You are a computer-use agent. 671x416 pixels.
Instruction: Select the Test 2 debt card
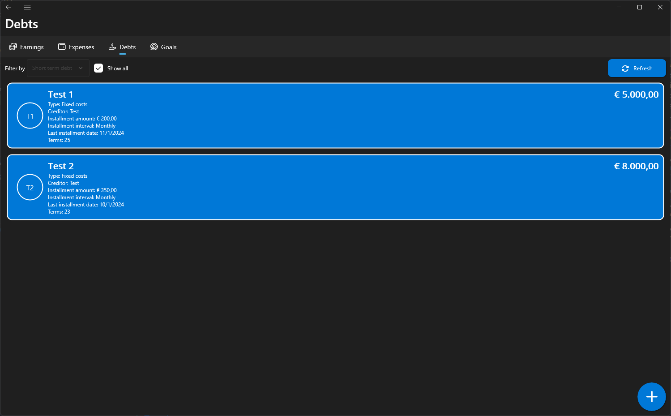point(335,187)
